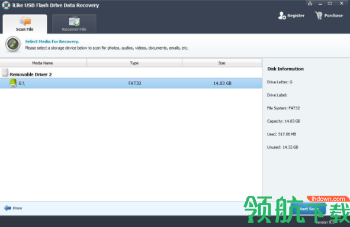Click the Unused: 14.32 GB text

pyautogui.click(x=282, y=147)
